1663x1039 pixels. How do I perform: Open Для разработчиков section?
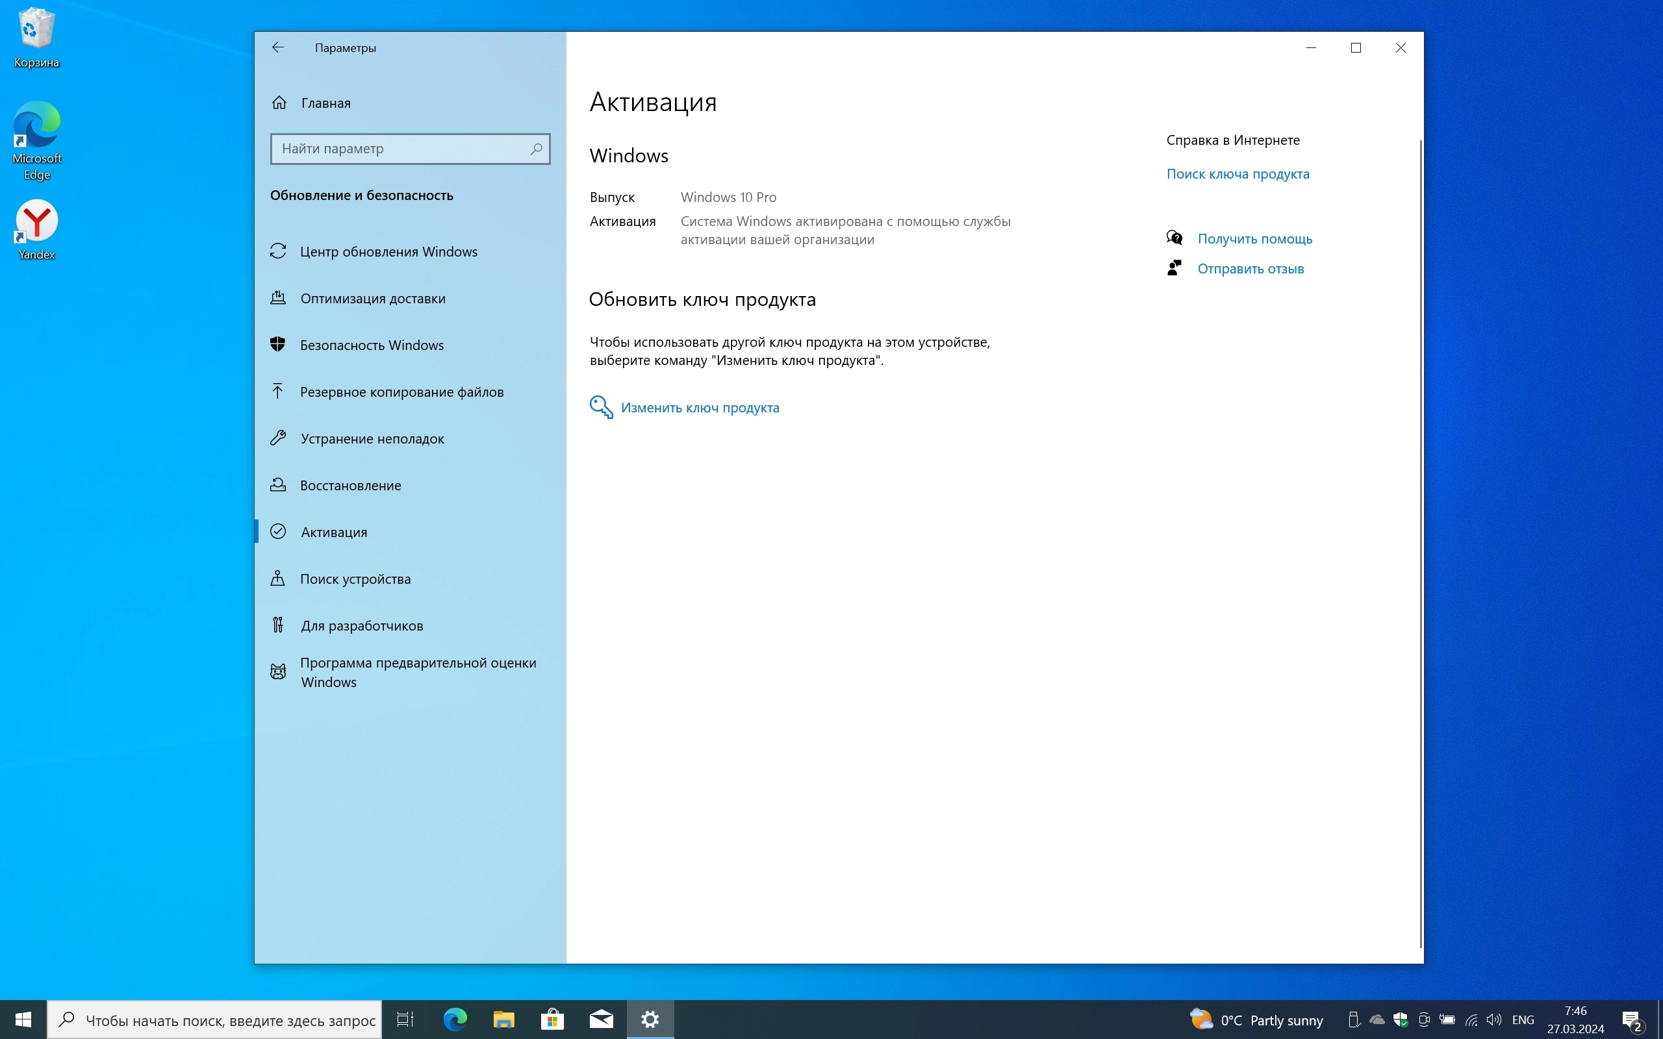tap(361, 625)
